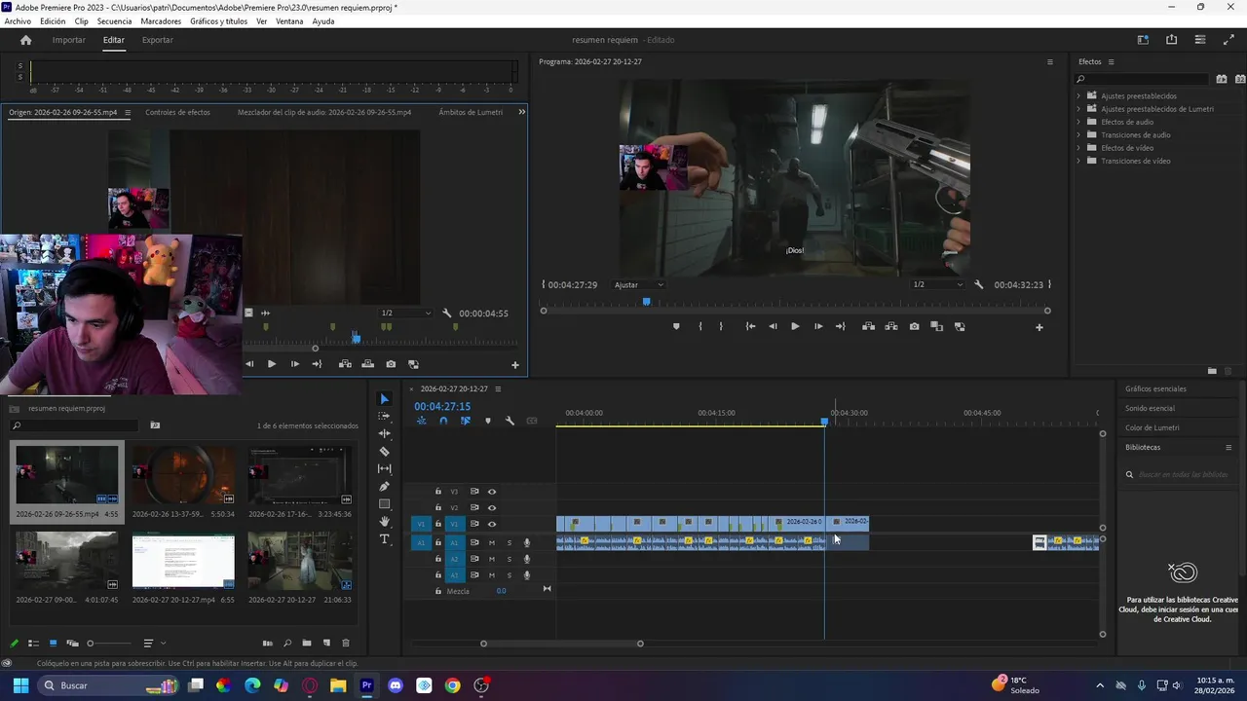Expand the Transiciones de vídeo folder

(1078, 161)
